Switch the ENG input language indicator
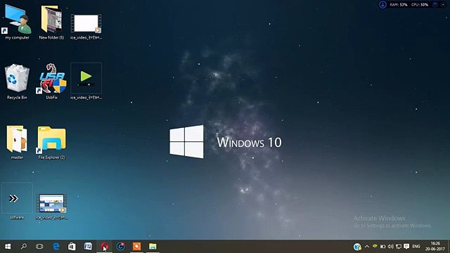Image resolution: width=450 pixels, height=253 pixels. (416, 247)
